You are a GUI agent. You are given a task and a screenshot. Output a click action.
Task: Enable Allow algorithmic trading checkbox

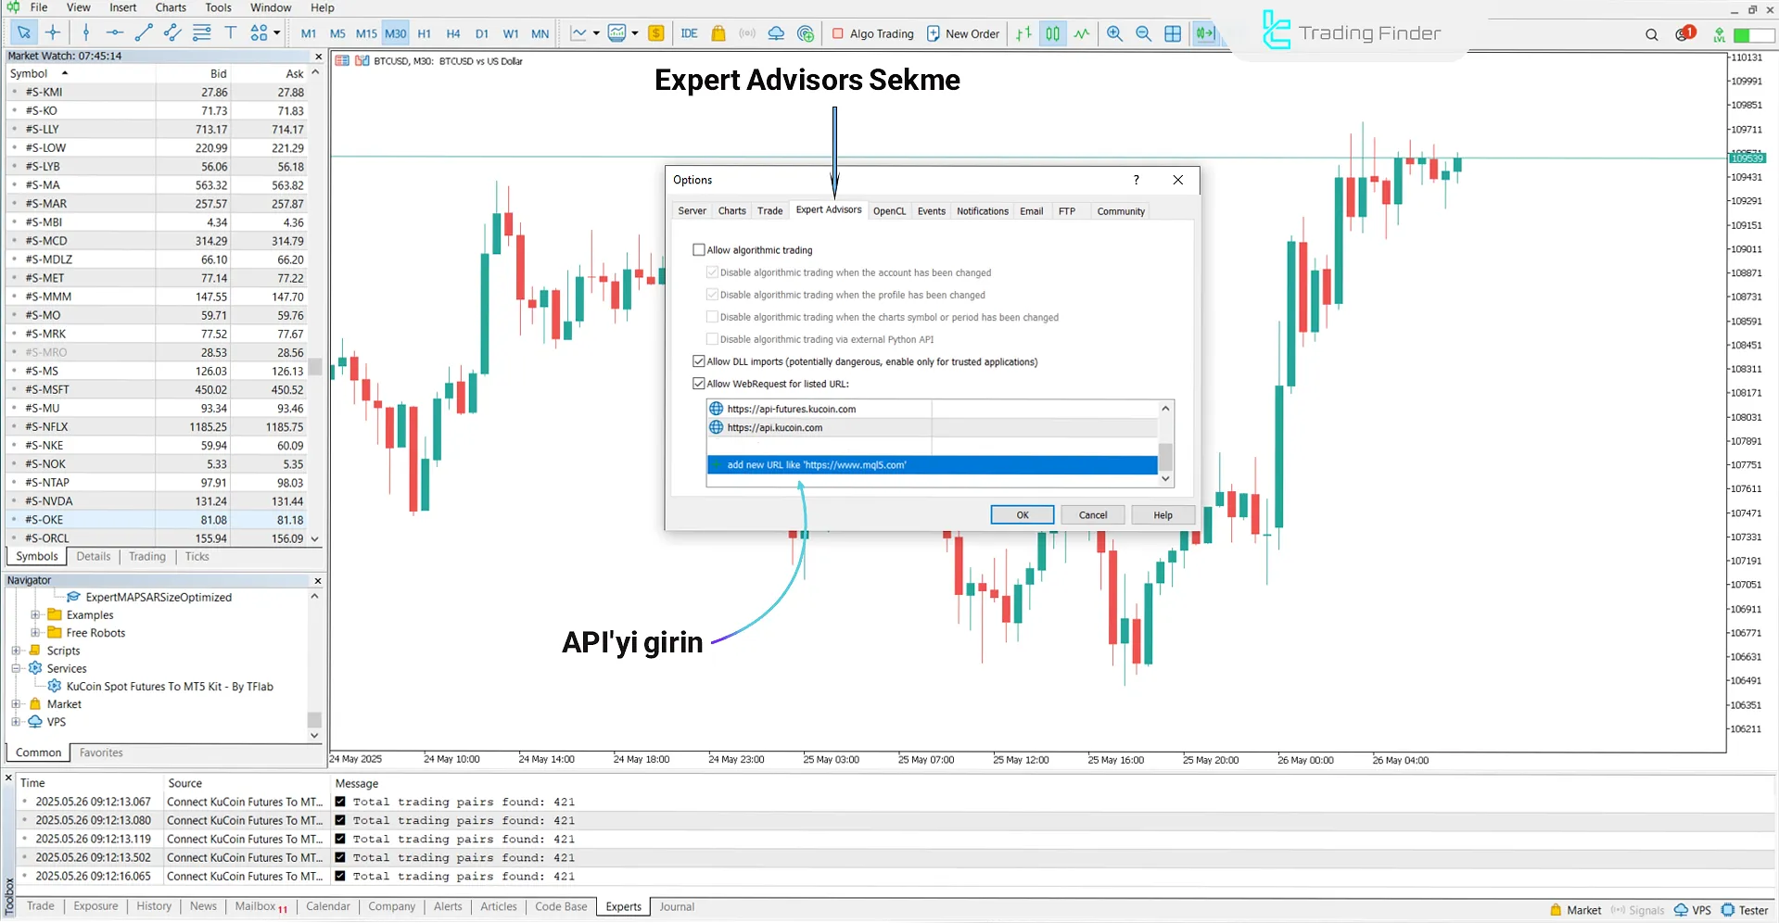pos(699,250)
